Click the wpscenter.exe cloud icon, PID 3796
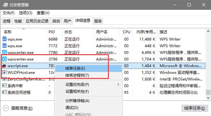211x116 pixels. [x=4, y=59]
